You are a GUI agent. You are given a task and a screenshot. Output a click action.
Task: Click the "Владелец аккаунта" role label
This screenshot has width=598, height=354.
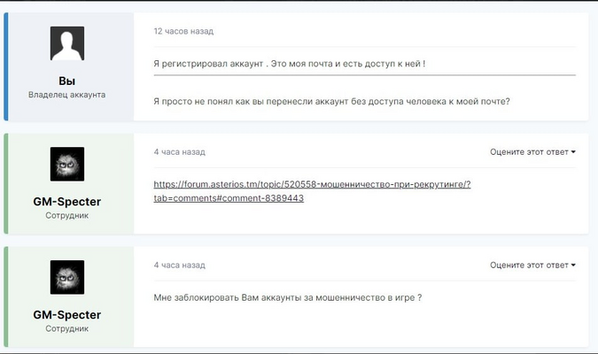click(67, 95)
